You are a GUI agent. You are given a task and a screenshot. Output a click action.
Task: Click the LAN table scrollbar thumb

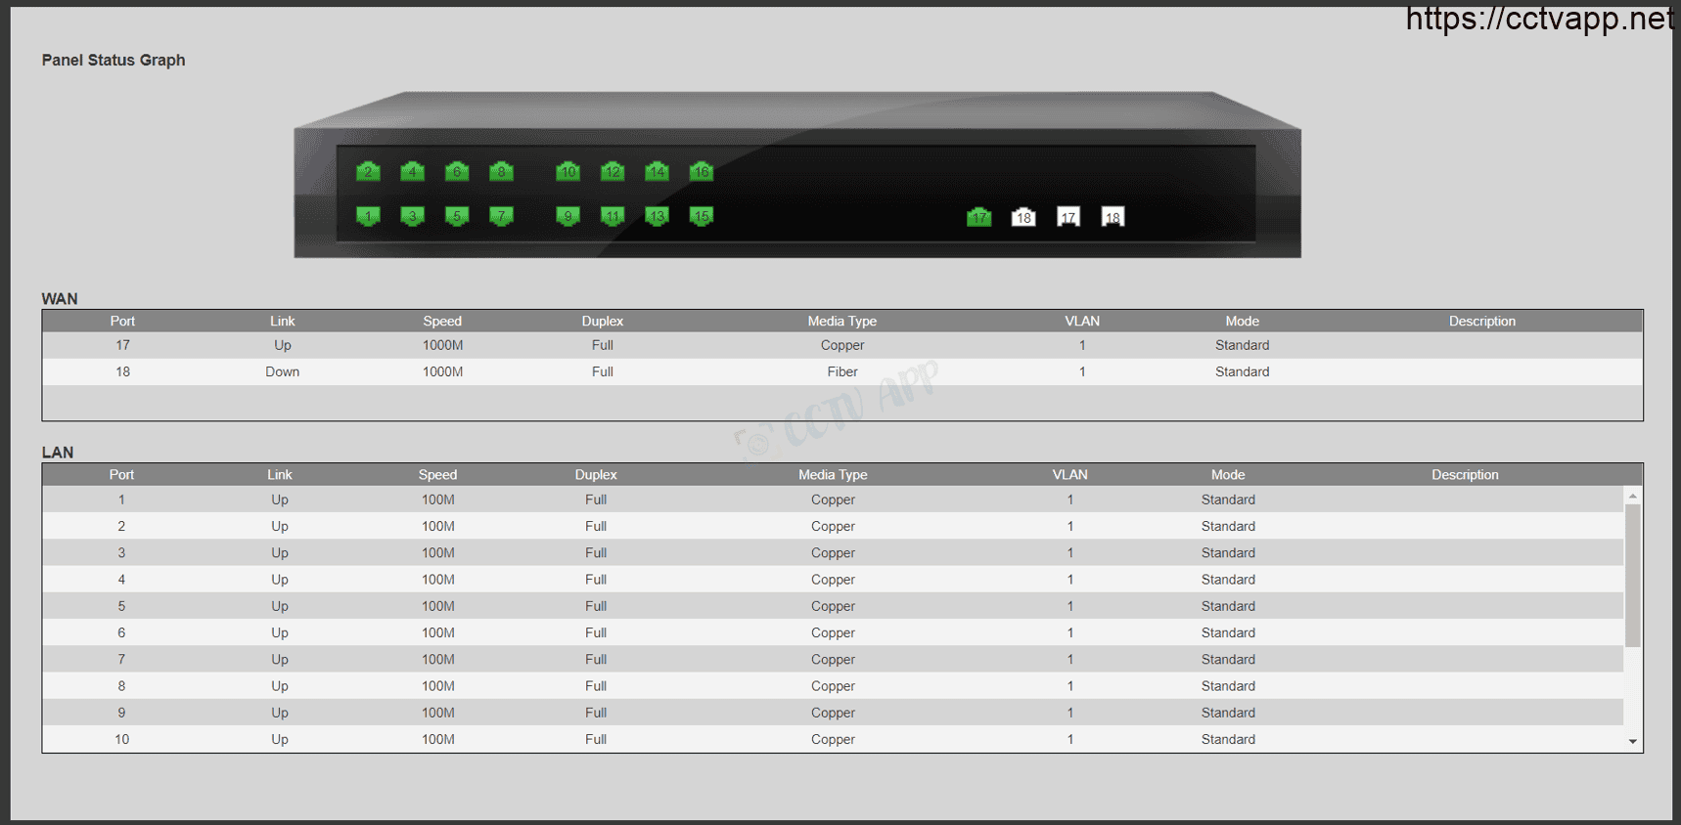tap(1633, 575)
